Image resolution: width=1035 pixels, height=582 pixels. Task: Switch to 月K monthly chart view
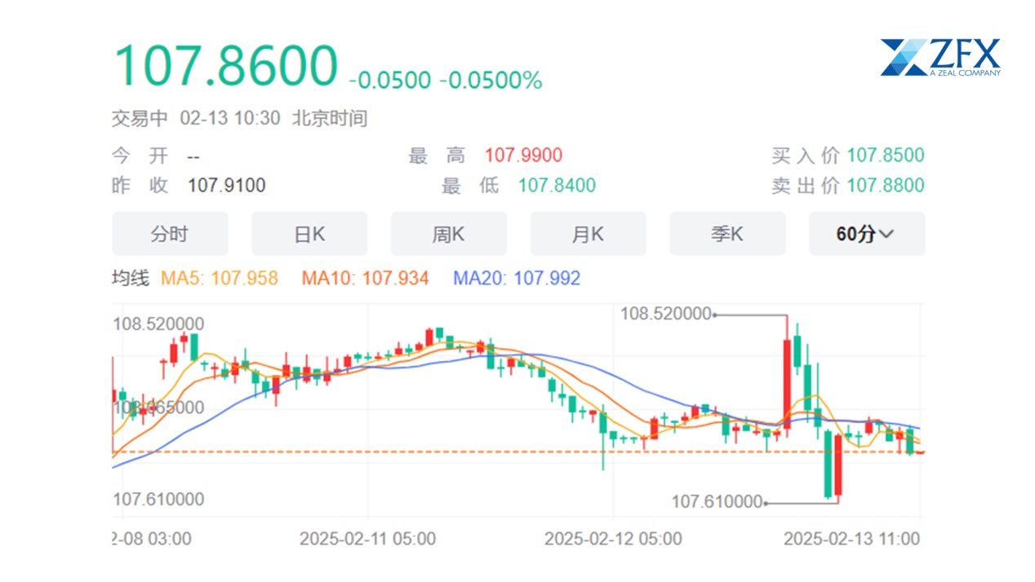pos(588,234)
